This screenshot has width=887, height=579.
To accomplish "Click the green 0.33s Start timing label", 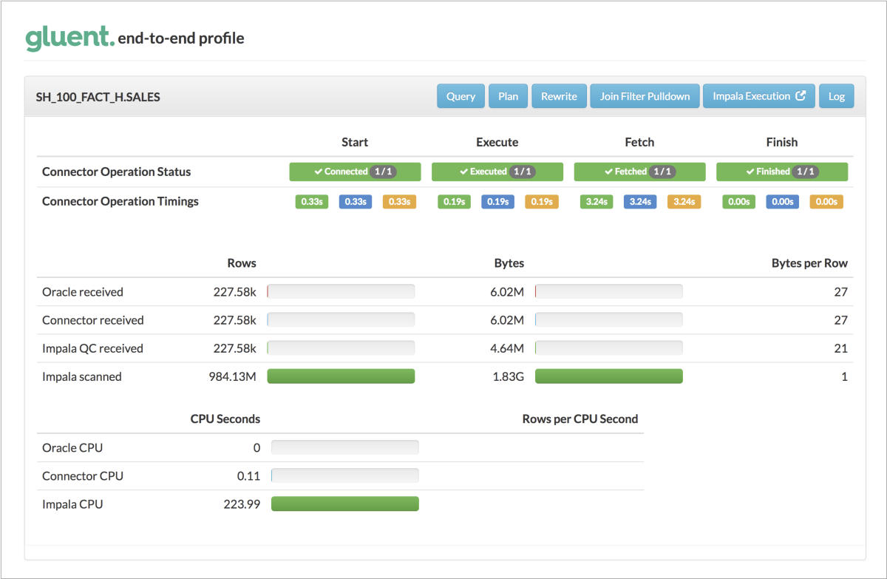I will pos(312,202).
